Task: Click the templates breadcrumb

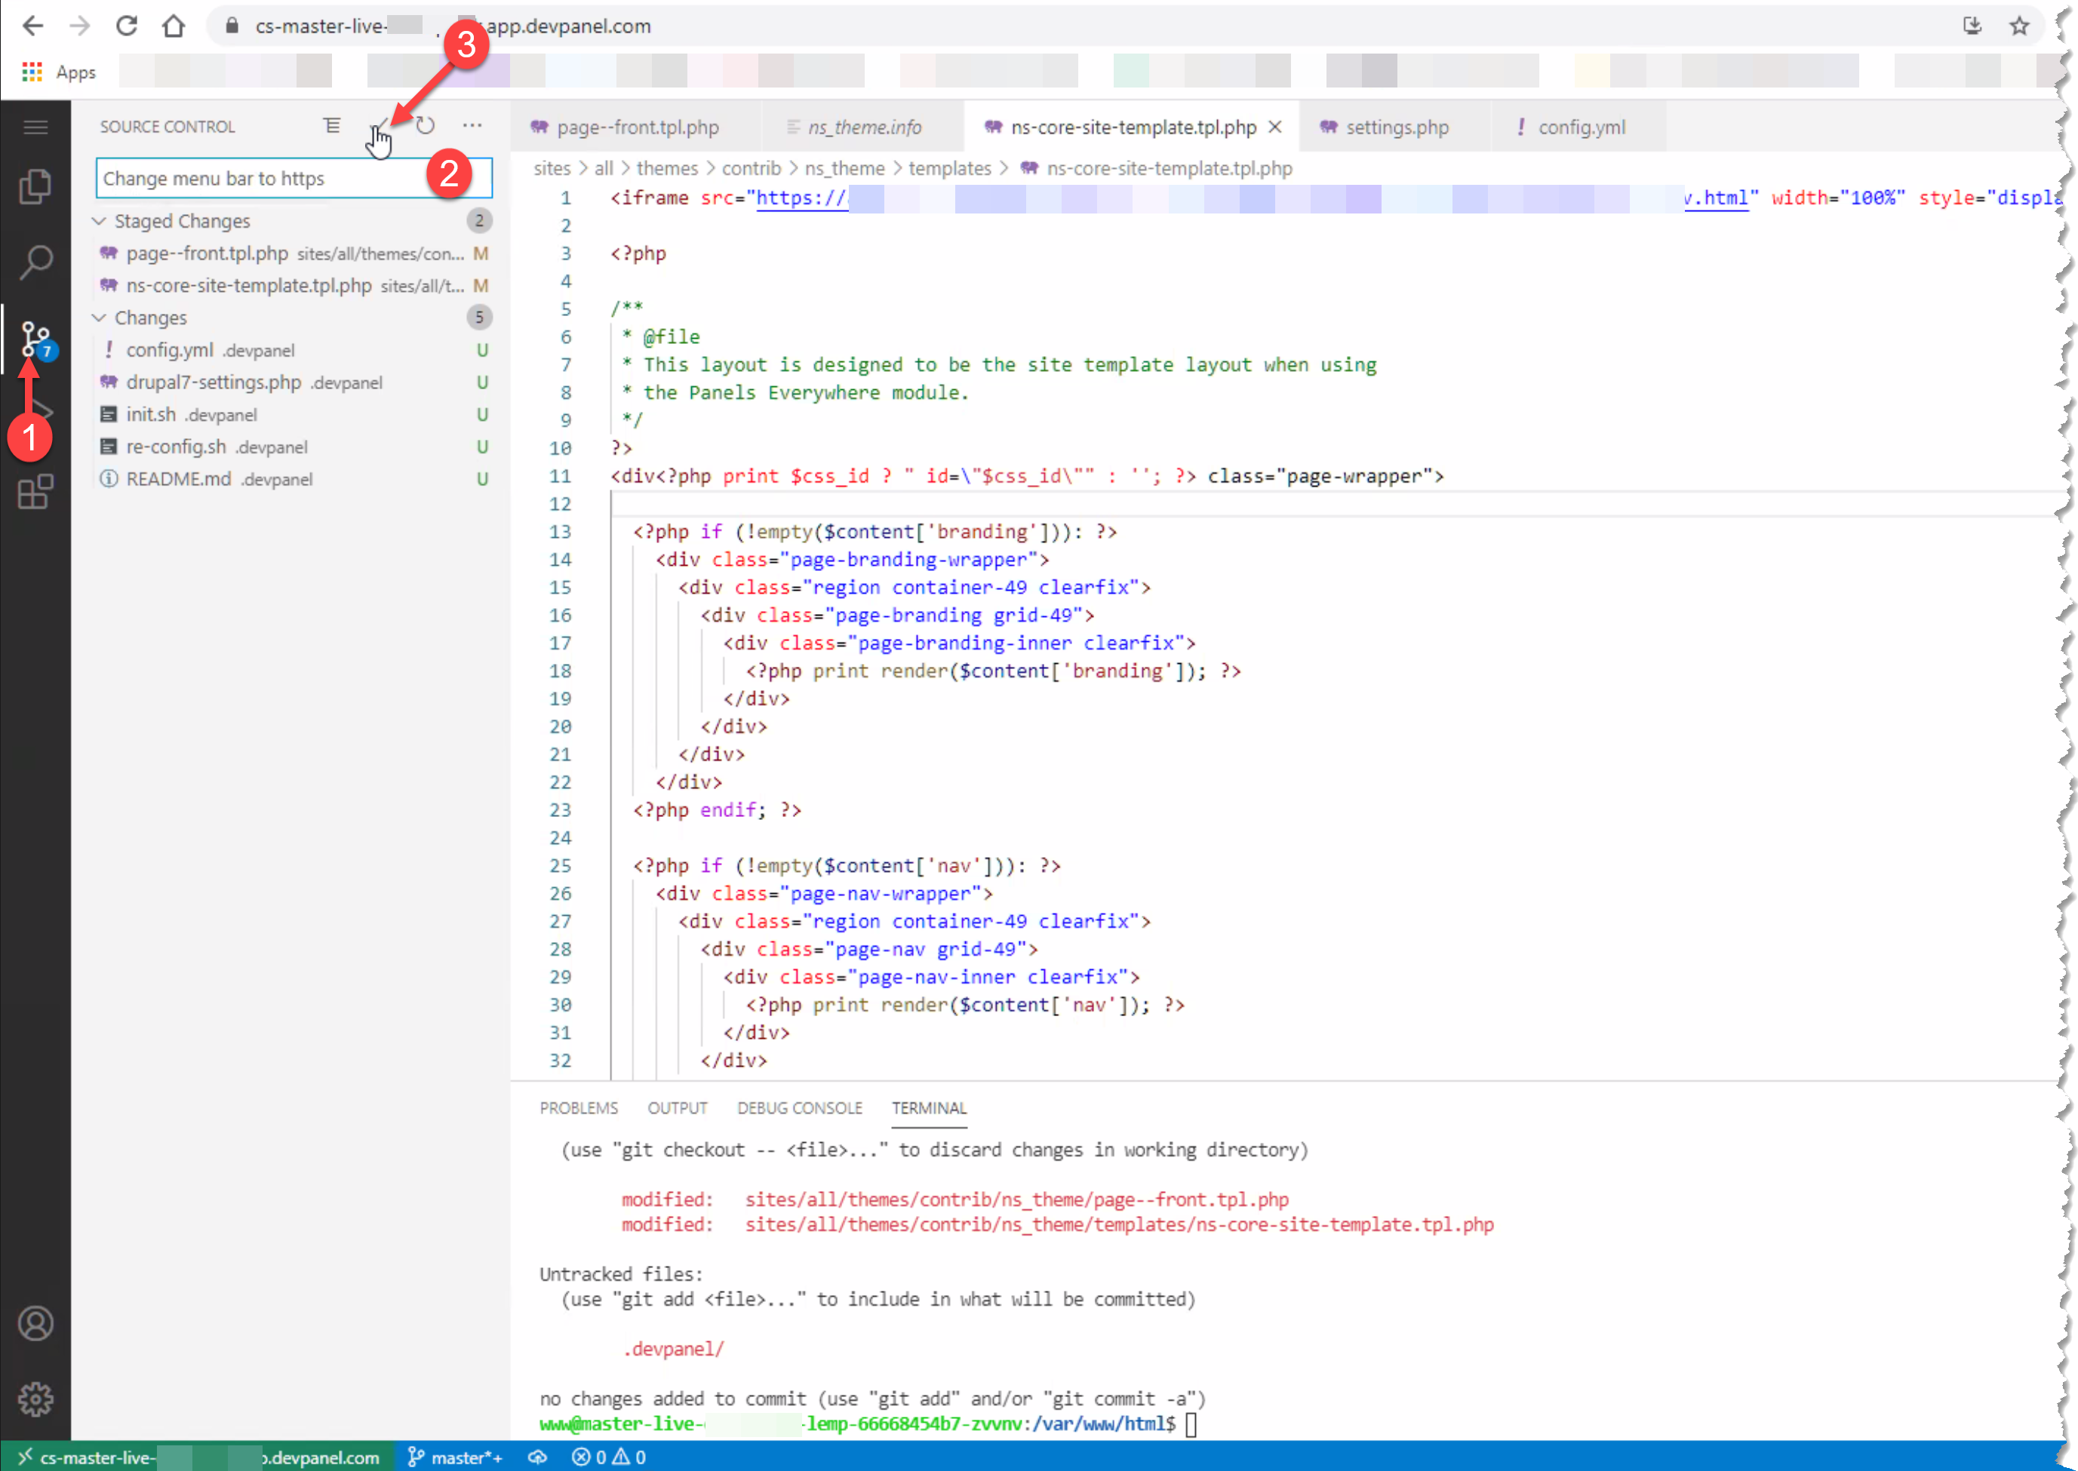Action: click(949, 168)
